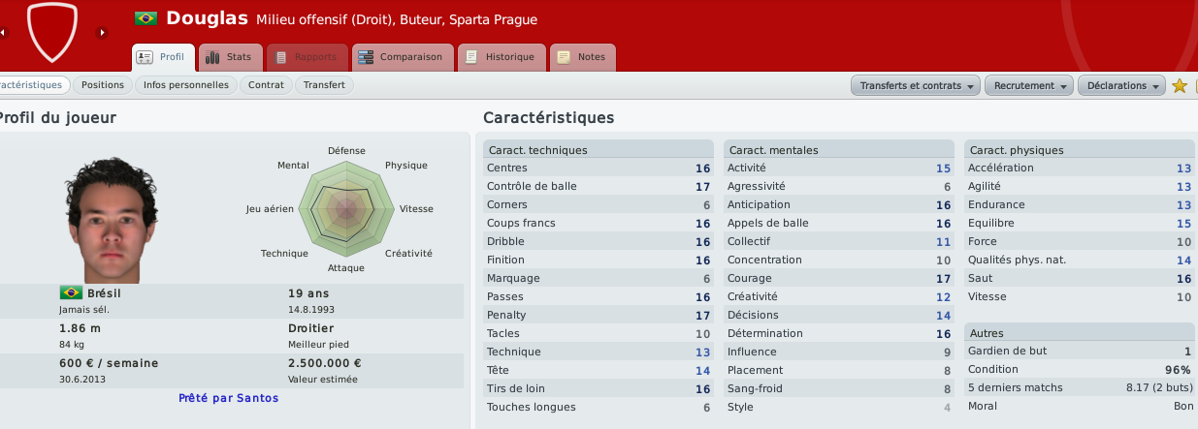Click the Brazil flag next to Douglas
Screen dimensions: 1198x429
(146, 18)
